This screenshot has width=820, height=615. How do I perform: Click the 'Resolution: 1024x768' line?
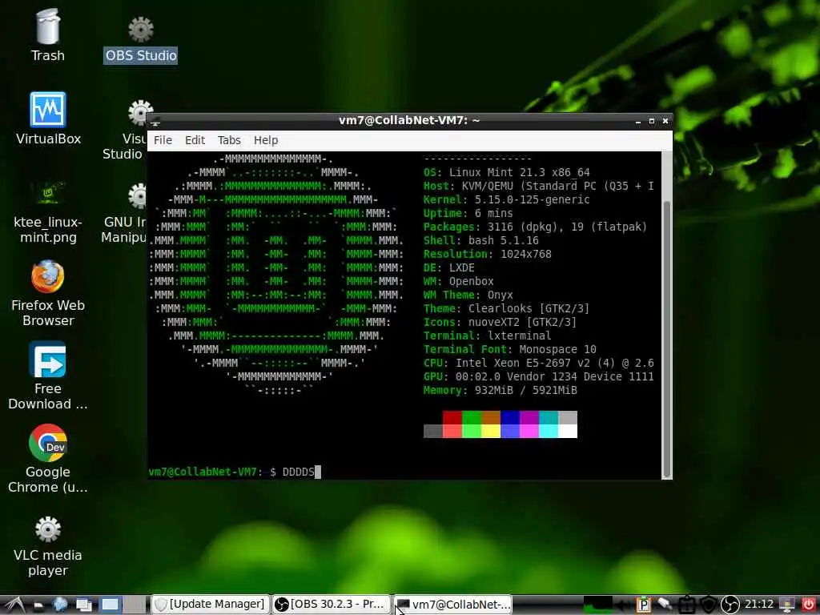click(488, 254)
